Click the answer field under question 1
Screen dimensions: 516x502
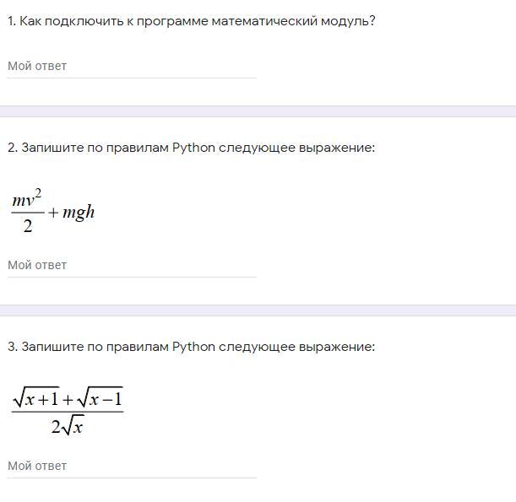[x=131, y=66]
